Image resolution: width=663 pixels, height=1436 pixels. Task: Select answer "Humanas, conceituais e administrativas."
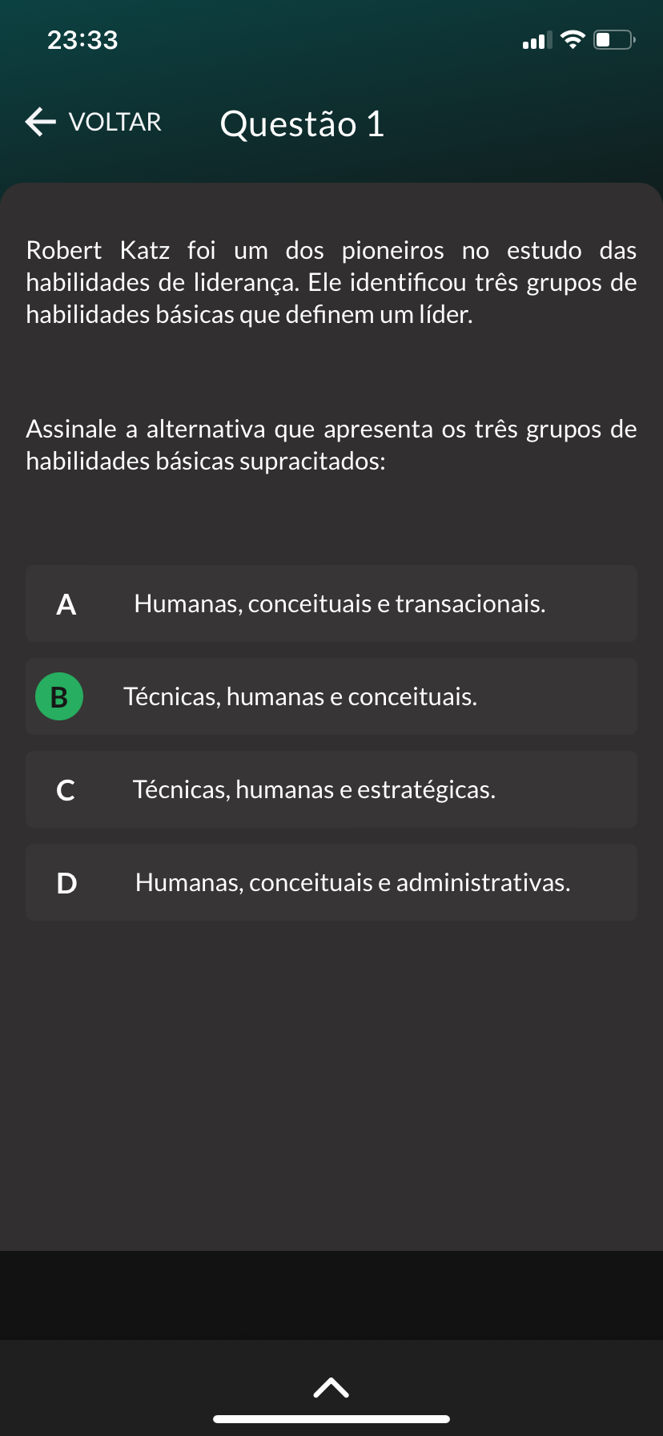pyautogui.click(x=331, y=882)
